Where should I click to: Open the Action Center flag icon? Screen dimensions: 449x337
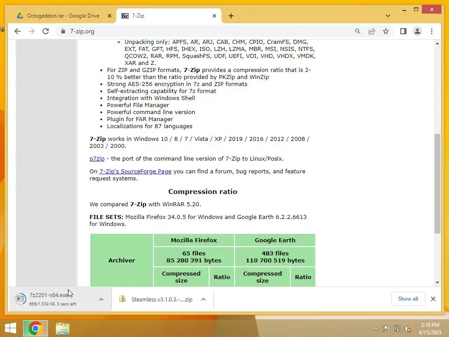coord(386,328)
